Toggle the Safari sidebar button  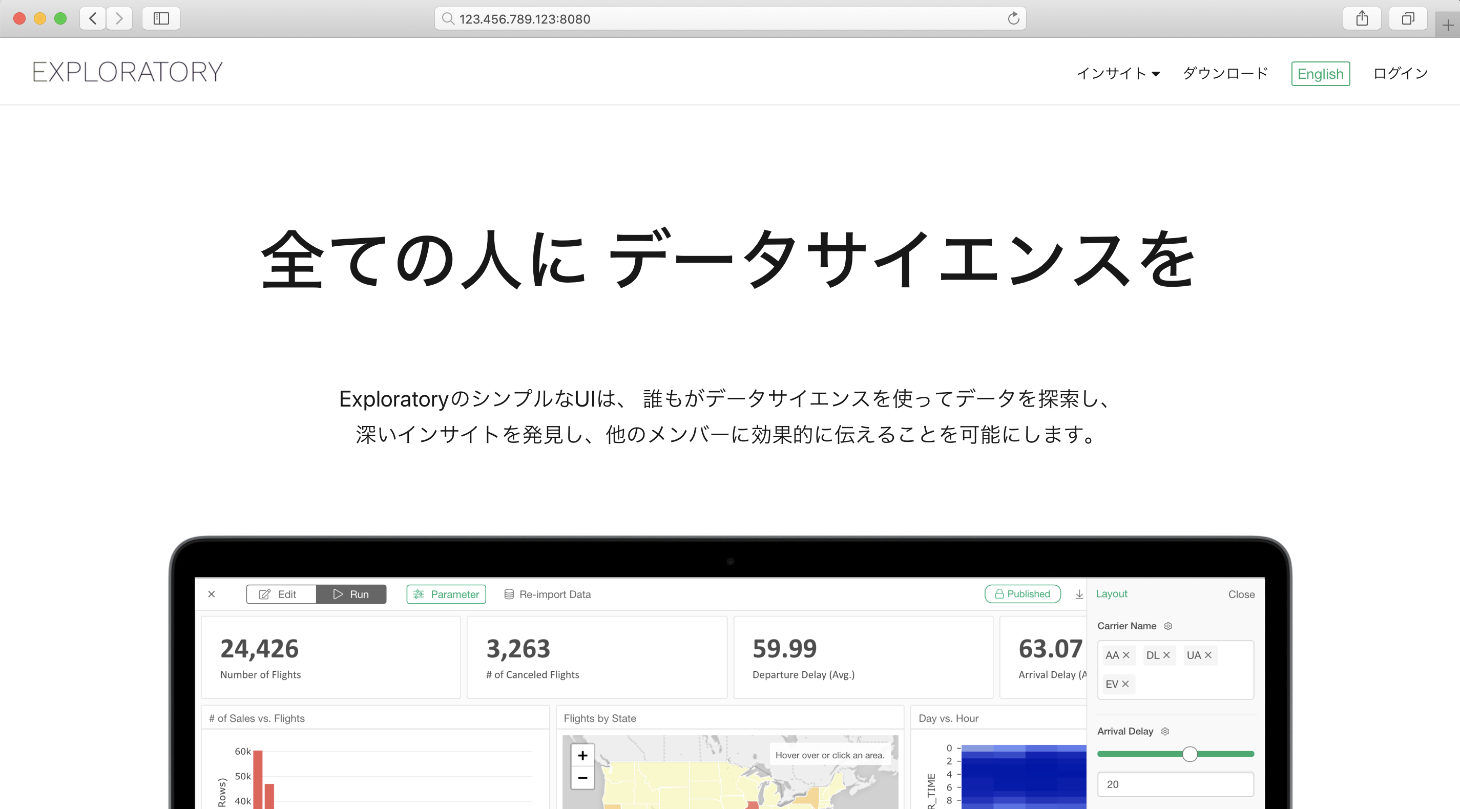[161, 18]
